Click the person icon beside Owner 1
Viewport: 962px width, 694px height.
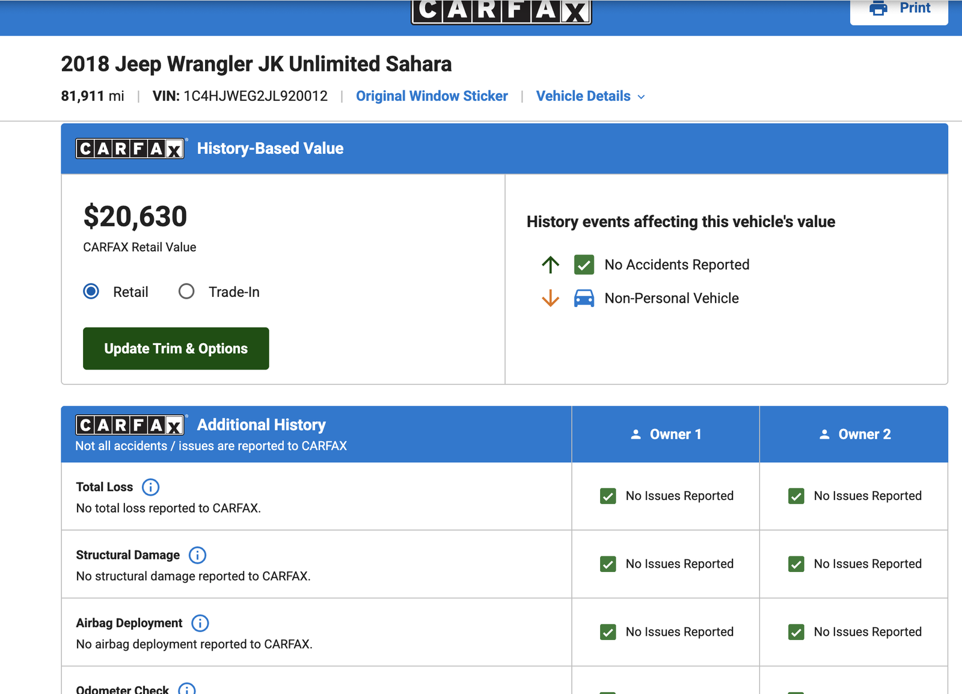(636, 434)
